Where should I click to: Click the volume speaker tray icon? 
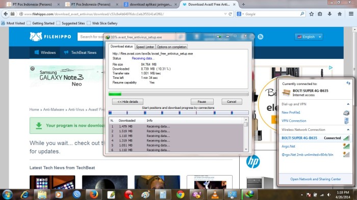tap(329, 195)
